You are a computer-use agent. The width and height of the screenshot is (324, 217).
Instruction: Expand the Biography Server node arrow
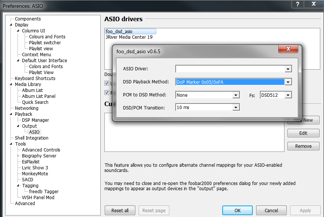pyautogui.click(x=18, y=156)
